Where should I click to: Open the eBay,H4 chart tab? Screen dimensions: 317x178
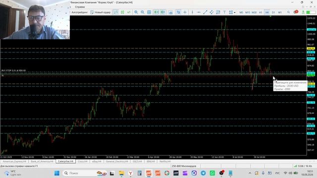click(97, 162)
